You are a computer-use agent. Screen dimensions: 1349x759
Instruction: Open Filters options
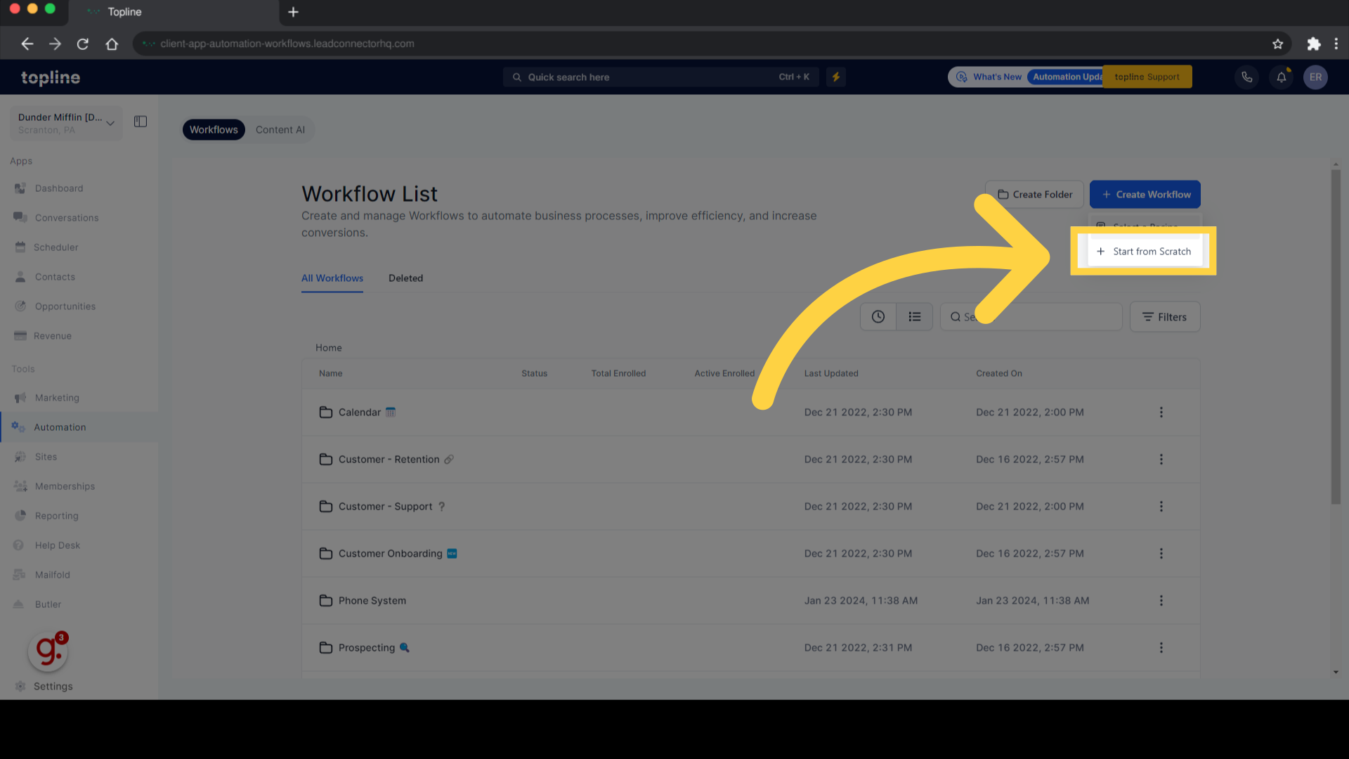pos(1164,317)
